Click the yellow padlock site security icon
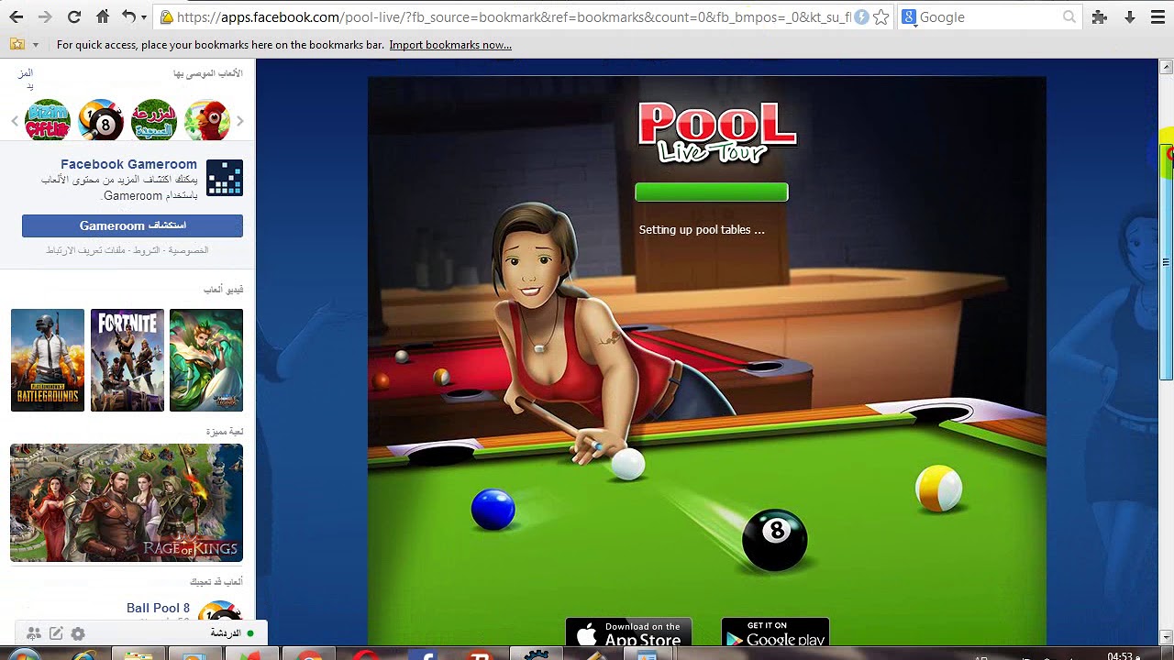 click(166, 16)
